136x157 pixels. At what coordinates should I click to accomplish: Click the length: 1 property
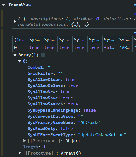[x=34, y=147]
